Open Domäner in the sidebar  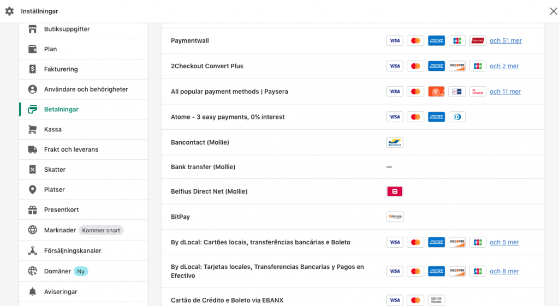tap(84, 271)
